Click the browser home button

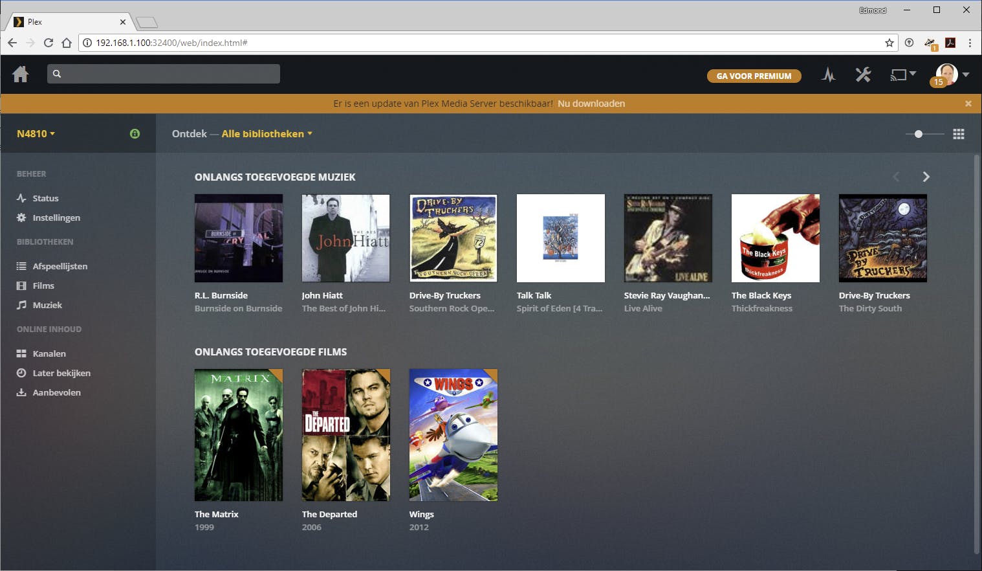(x=67, y=43)
